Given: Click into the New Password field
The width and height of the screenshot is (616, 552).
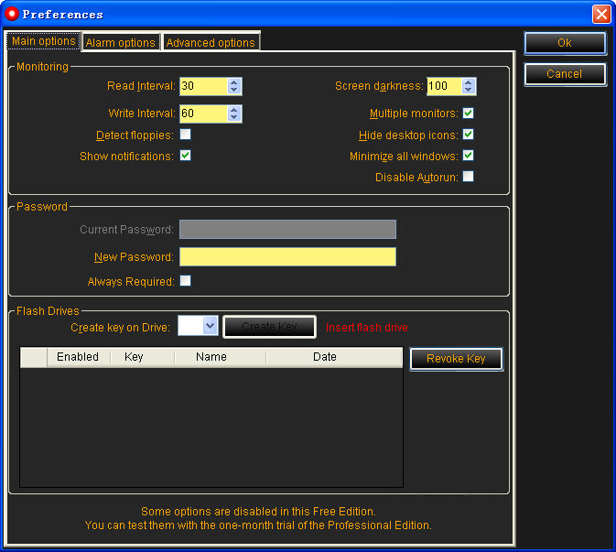Looking at the screenshot, I should pos(287,257).
